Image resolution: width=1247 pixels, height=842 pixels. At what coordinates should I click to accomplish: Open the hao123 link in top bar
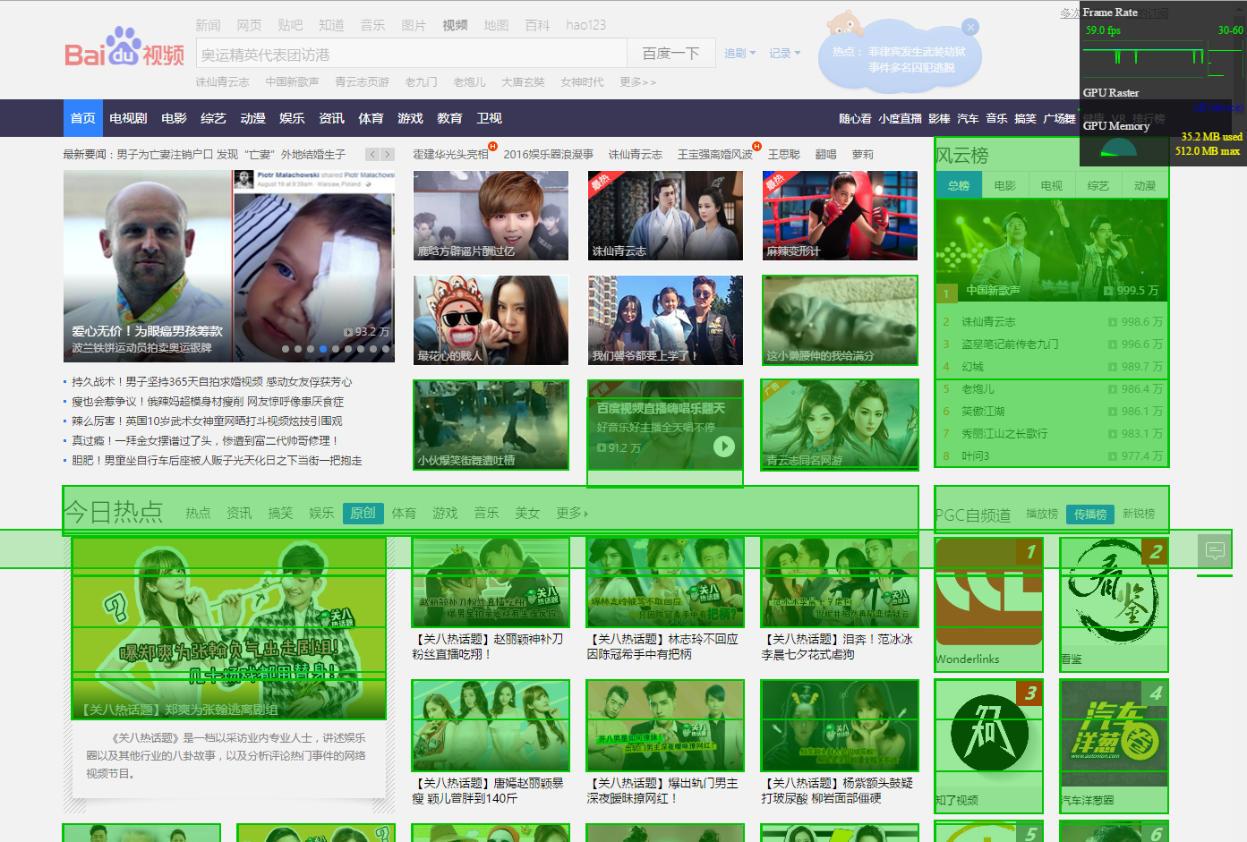(x=585, y=25)
